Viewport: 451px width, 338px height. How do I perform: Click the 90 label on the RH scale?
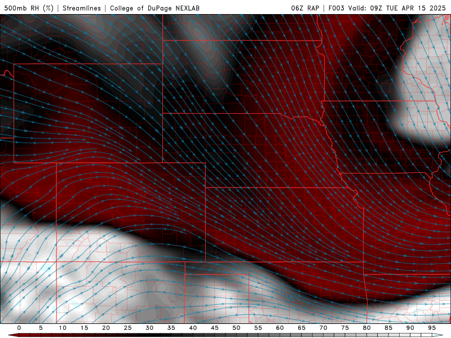410,328
